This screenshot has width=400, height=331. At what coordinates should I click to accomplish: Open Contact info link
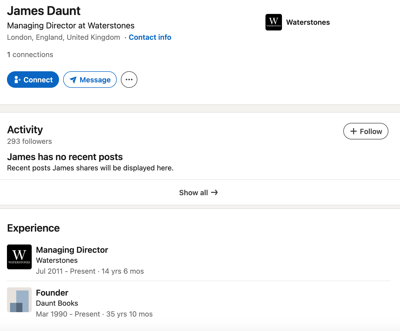(150, 37)
